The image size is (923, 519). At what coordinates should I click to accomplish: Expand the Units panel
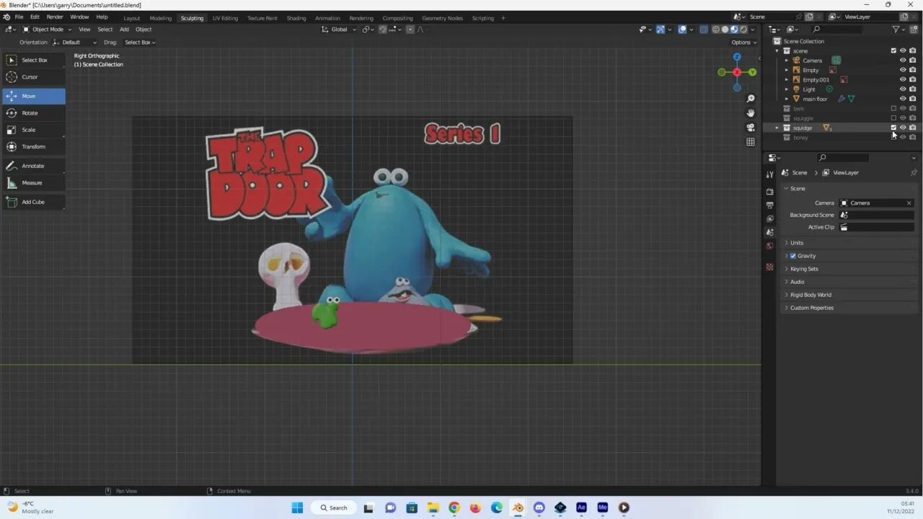click(851, 243)
